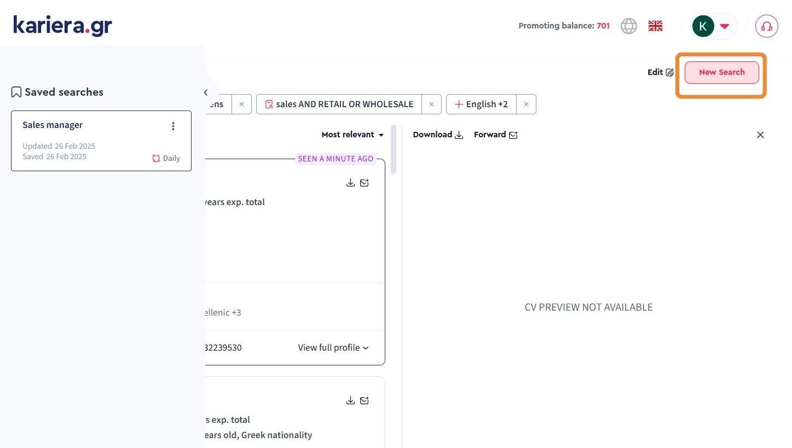Click the New Search button
Image resolution: width=792 pixels, height=448 pixels.
pos(721,72)
